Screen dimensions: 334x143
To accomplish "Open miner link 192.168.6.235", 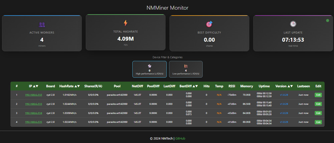I will pos(34,122).
